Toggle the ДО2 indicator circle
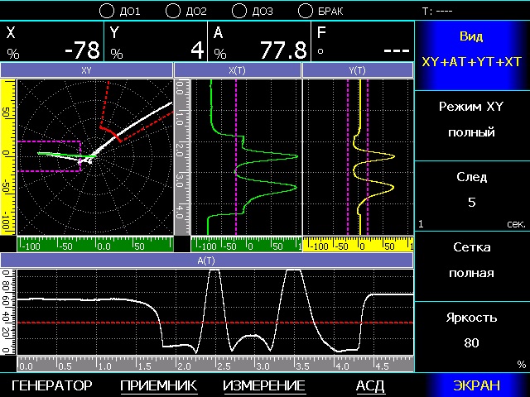Image resolution: width=530 pixels, height=397 pixels. [173, 11]
